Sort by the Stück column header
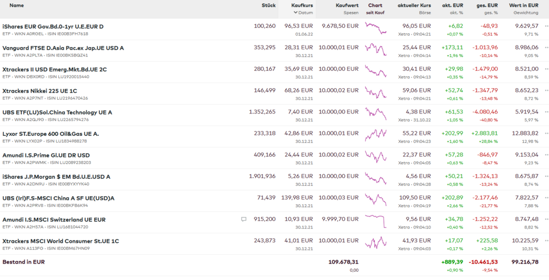 pos(268,5)
